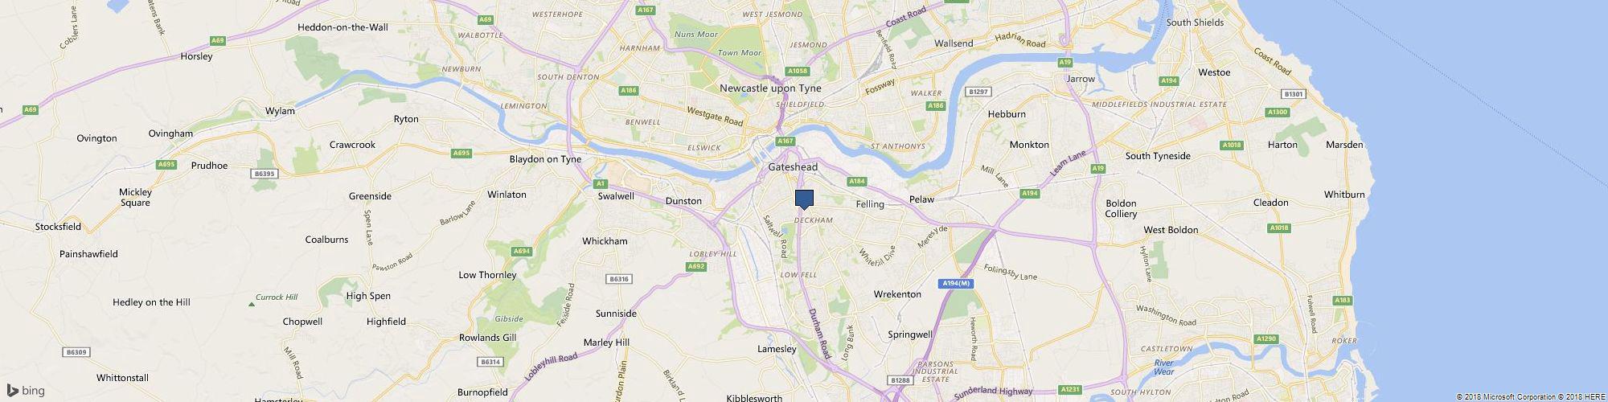Click the Bing logo
The width and height of the screenshot is (1608, 402).
[x=26, y=391]
